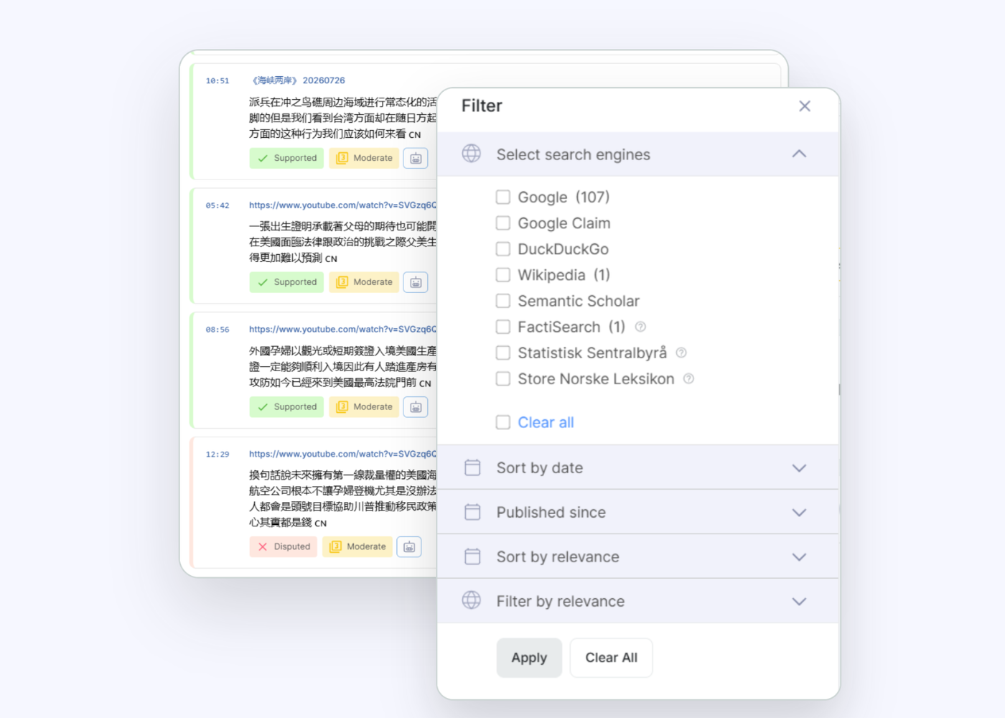This screenshot has width=1005, height=718.
Task: Open help icon next to Statistisk Sentralbyrå
Action: [681, 353]
